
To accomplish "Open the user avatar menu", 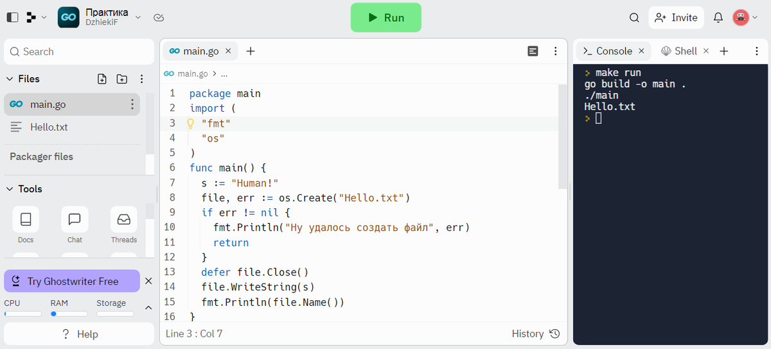I will pos(745,17).
